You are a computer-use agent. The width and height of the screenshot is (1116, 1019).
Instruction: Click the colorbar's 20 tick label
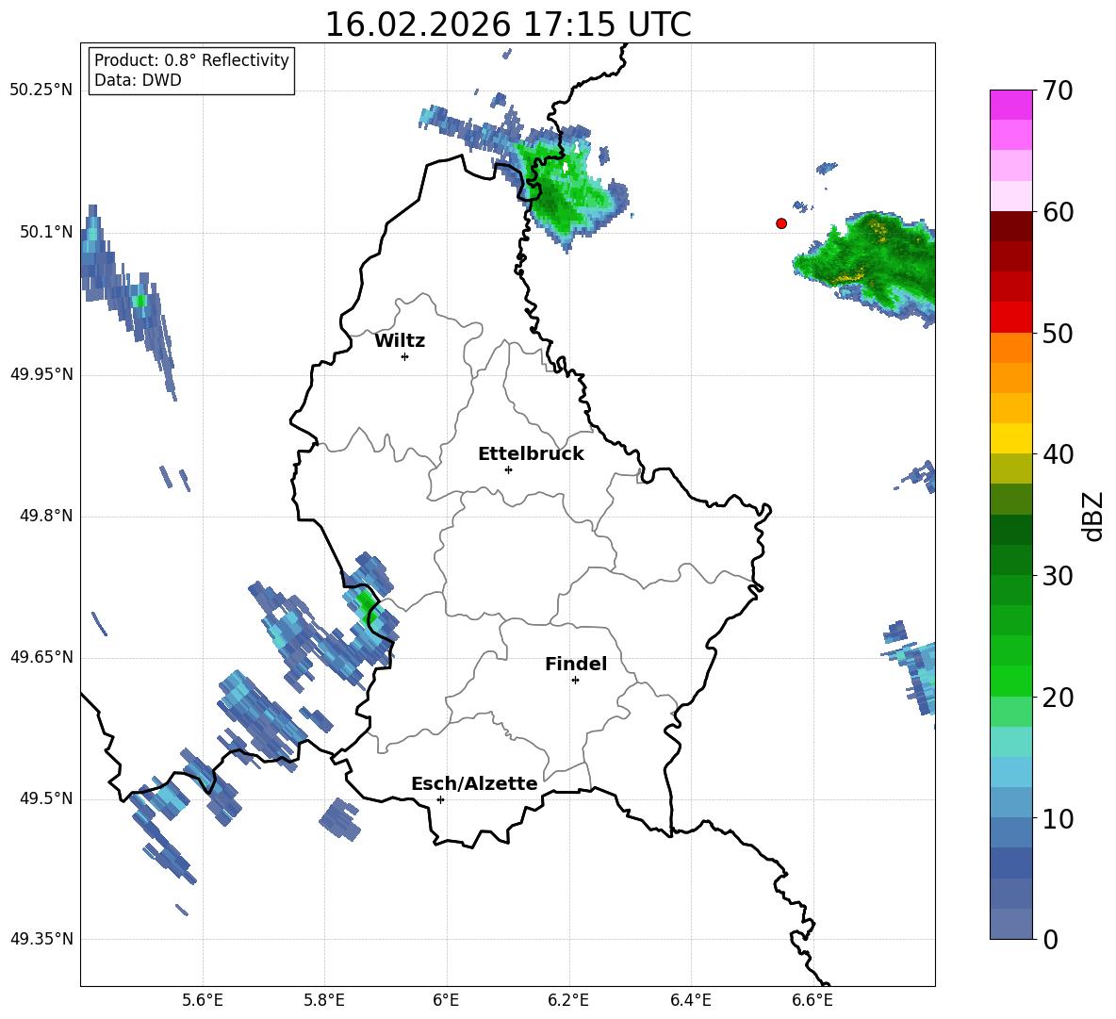click(1058, 698)
